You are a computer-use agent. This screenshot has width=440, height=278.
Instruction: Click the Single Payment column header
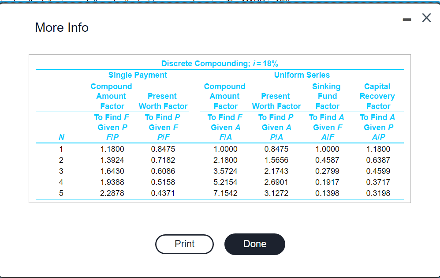pyautogui.click(x=138, y=75)
